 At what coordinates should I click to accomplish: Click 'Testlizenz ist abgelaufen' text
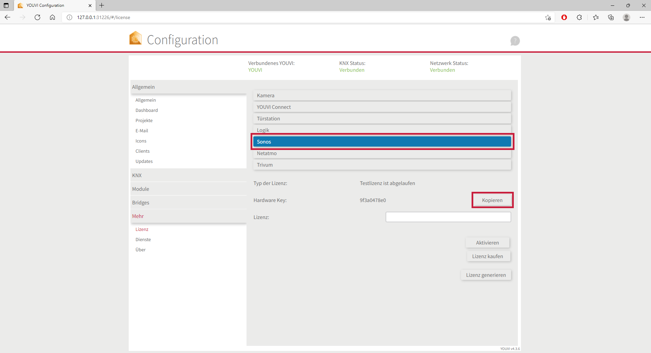click(x=387, y=183)
